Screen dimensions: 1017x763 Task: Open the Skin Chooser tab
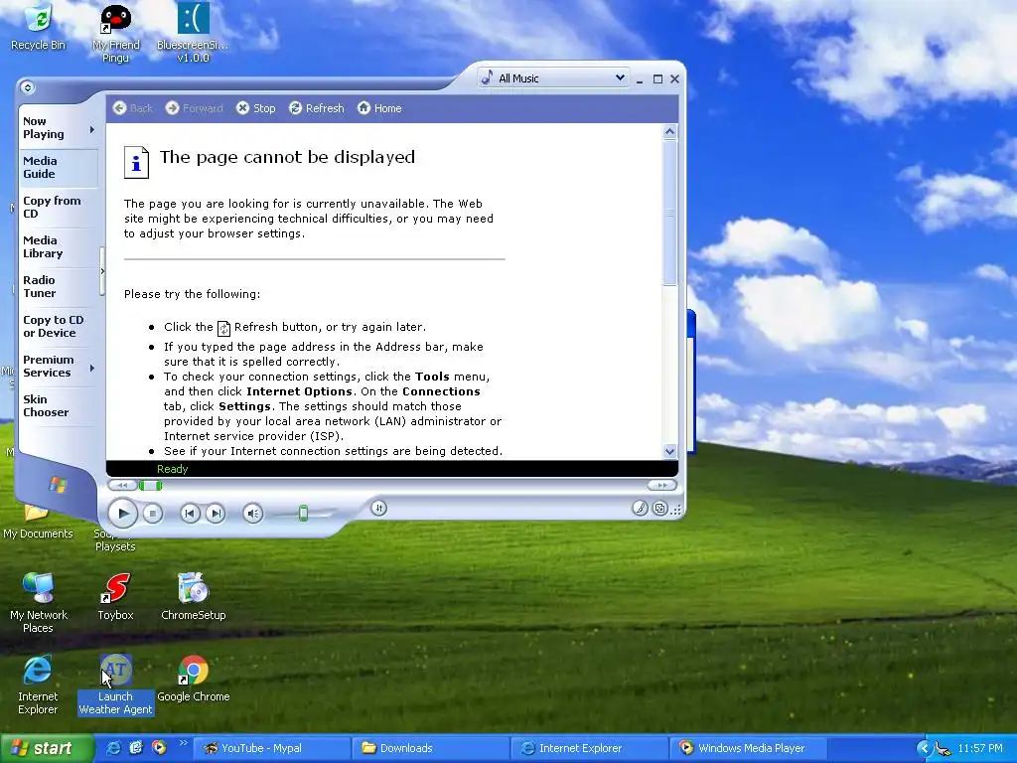pyautogui.click(x=59, y=405)
